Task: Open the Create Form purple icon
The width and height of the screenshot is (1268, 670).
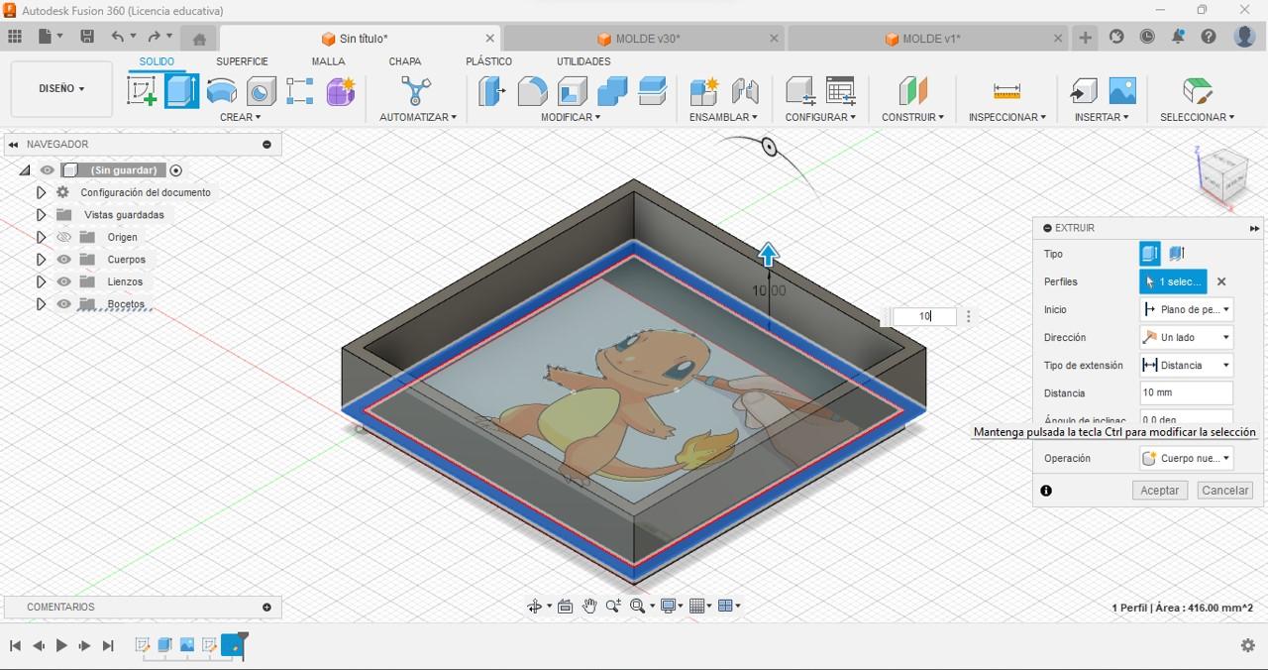Action: 341,91
